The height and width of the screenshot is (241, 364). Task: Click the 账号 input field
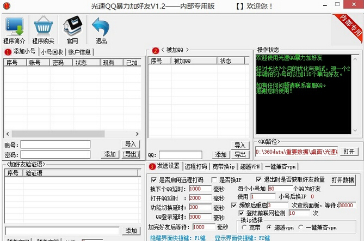tap(55, 144)
